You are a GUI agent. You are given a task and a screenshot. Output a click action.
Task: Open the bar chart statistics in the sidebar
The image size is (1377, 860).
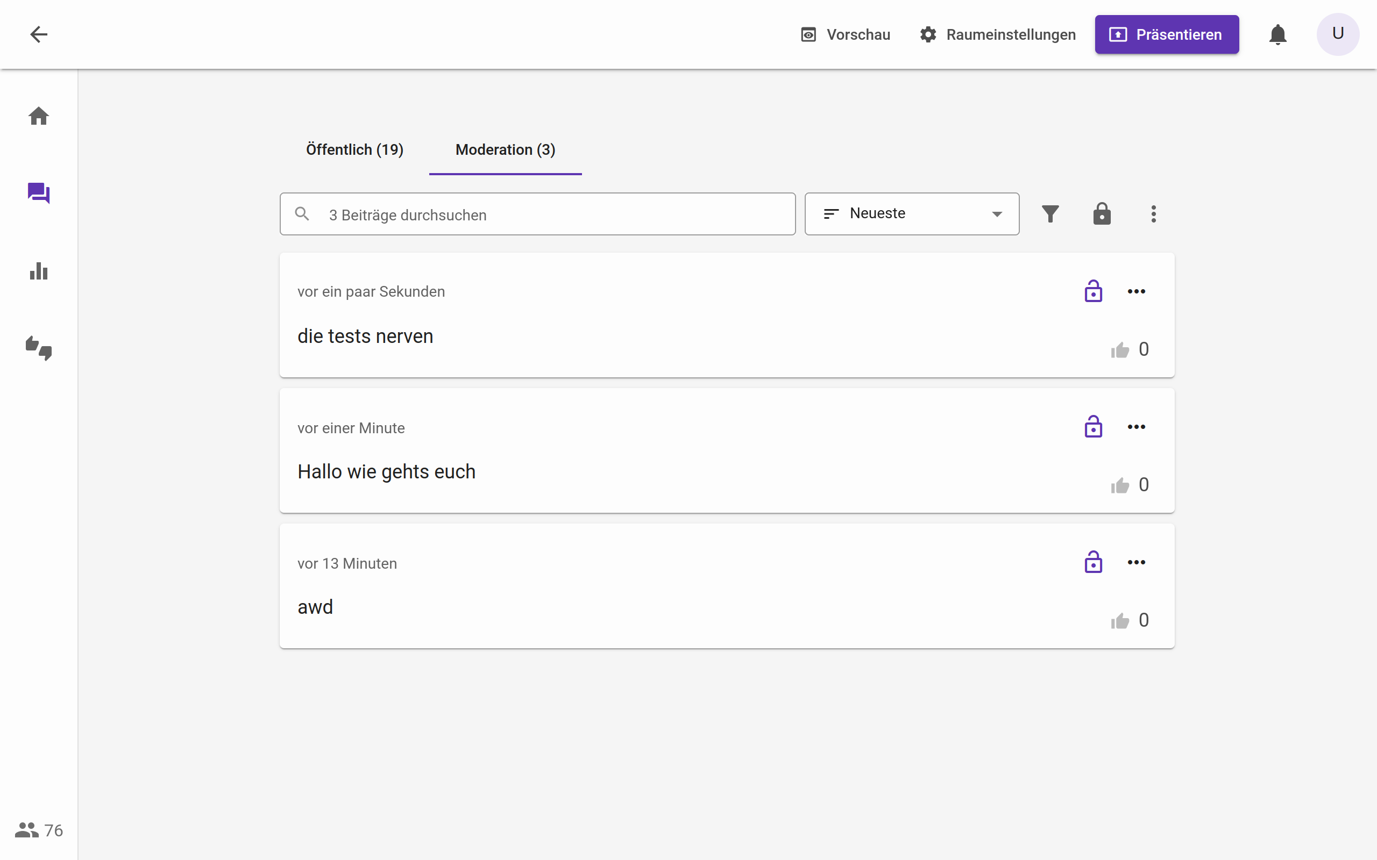point(39,271)
